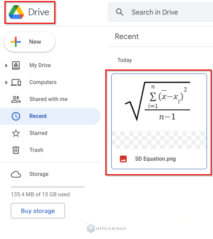Expand the Computers tree arrow
The image size is (213, 239).
point(6,82)
